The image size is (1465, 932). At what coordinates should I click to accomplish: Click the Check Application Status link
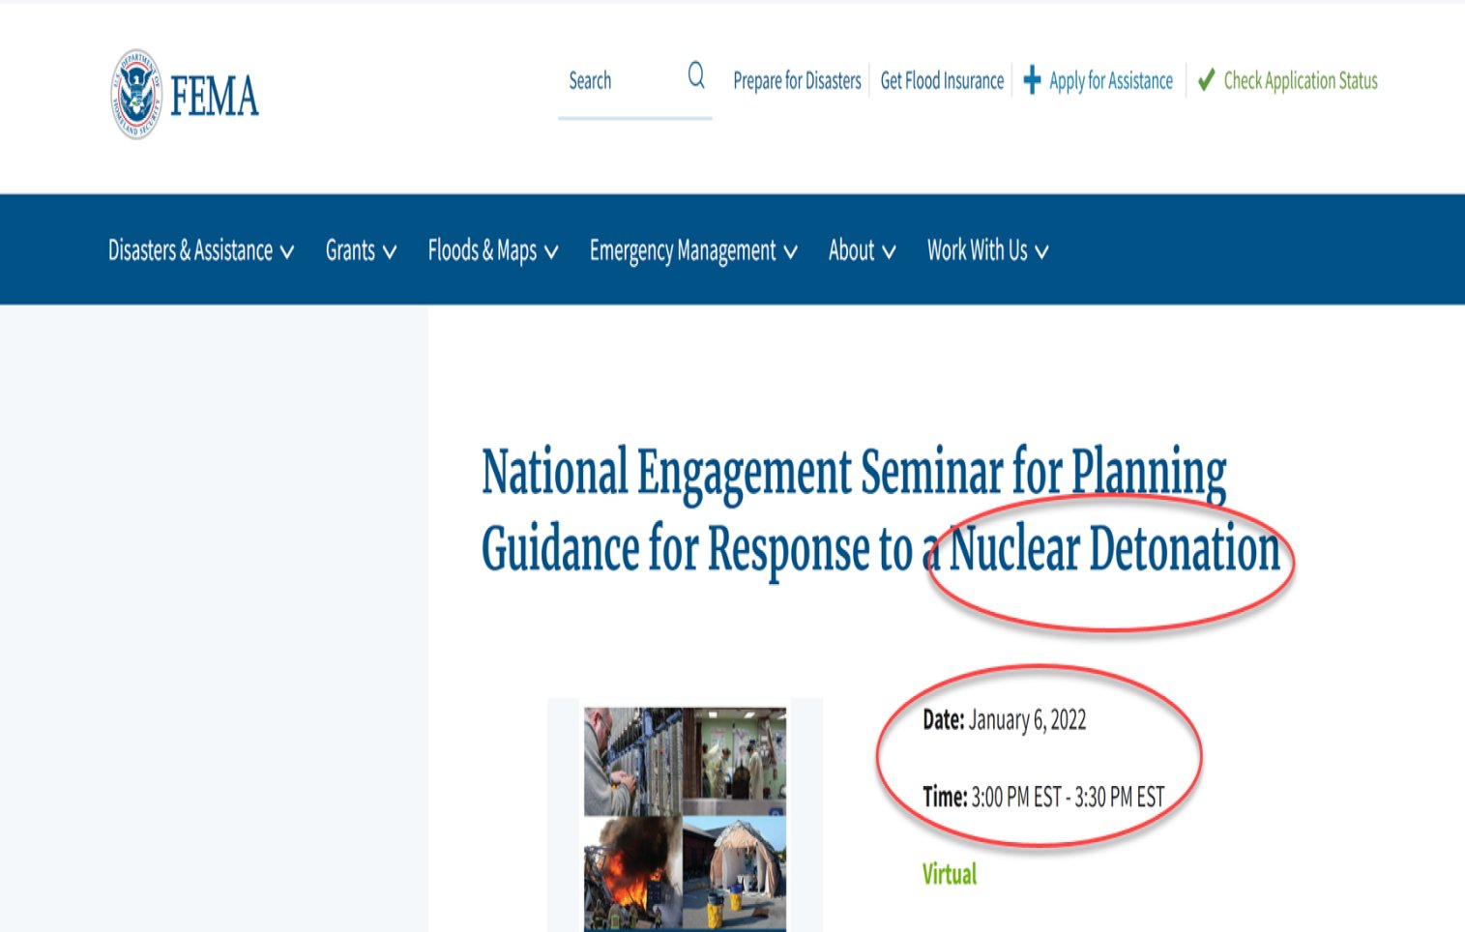[1300, 80]
